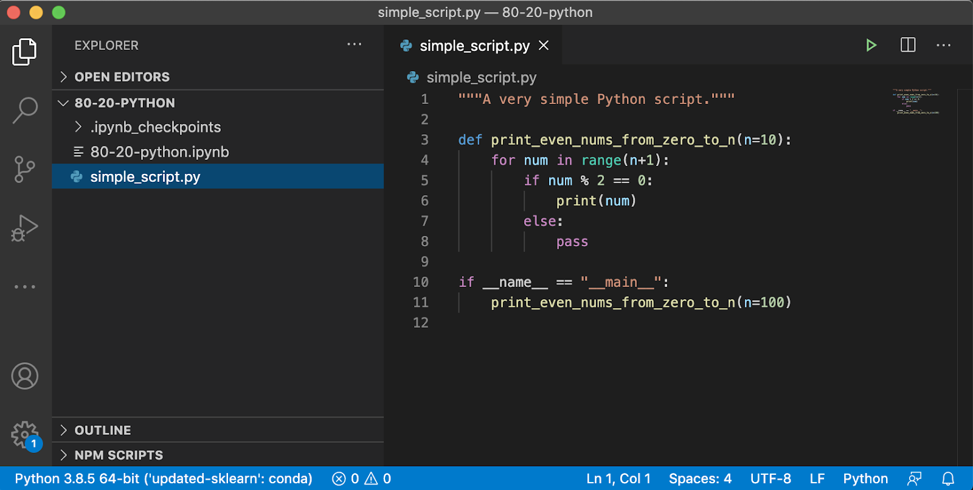973x490 pixels.
Task: Run the Python file with play button
Action: pyautogui.click(x=871, y=45)
